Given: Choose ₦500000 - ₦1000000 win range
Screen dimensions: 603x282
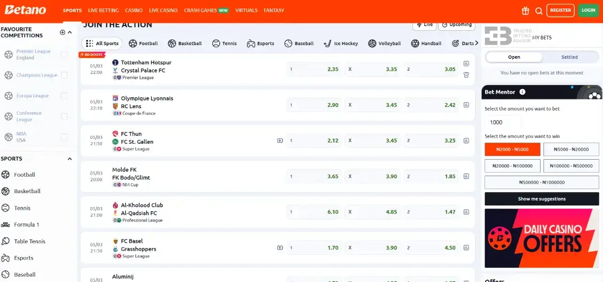Looking at the screenshot, I should pos(542,183).
